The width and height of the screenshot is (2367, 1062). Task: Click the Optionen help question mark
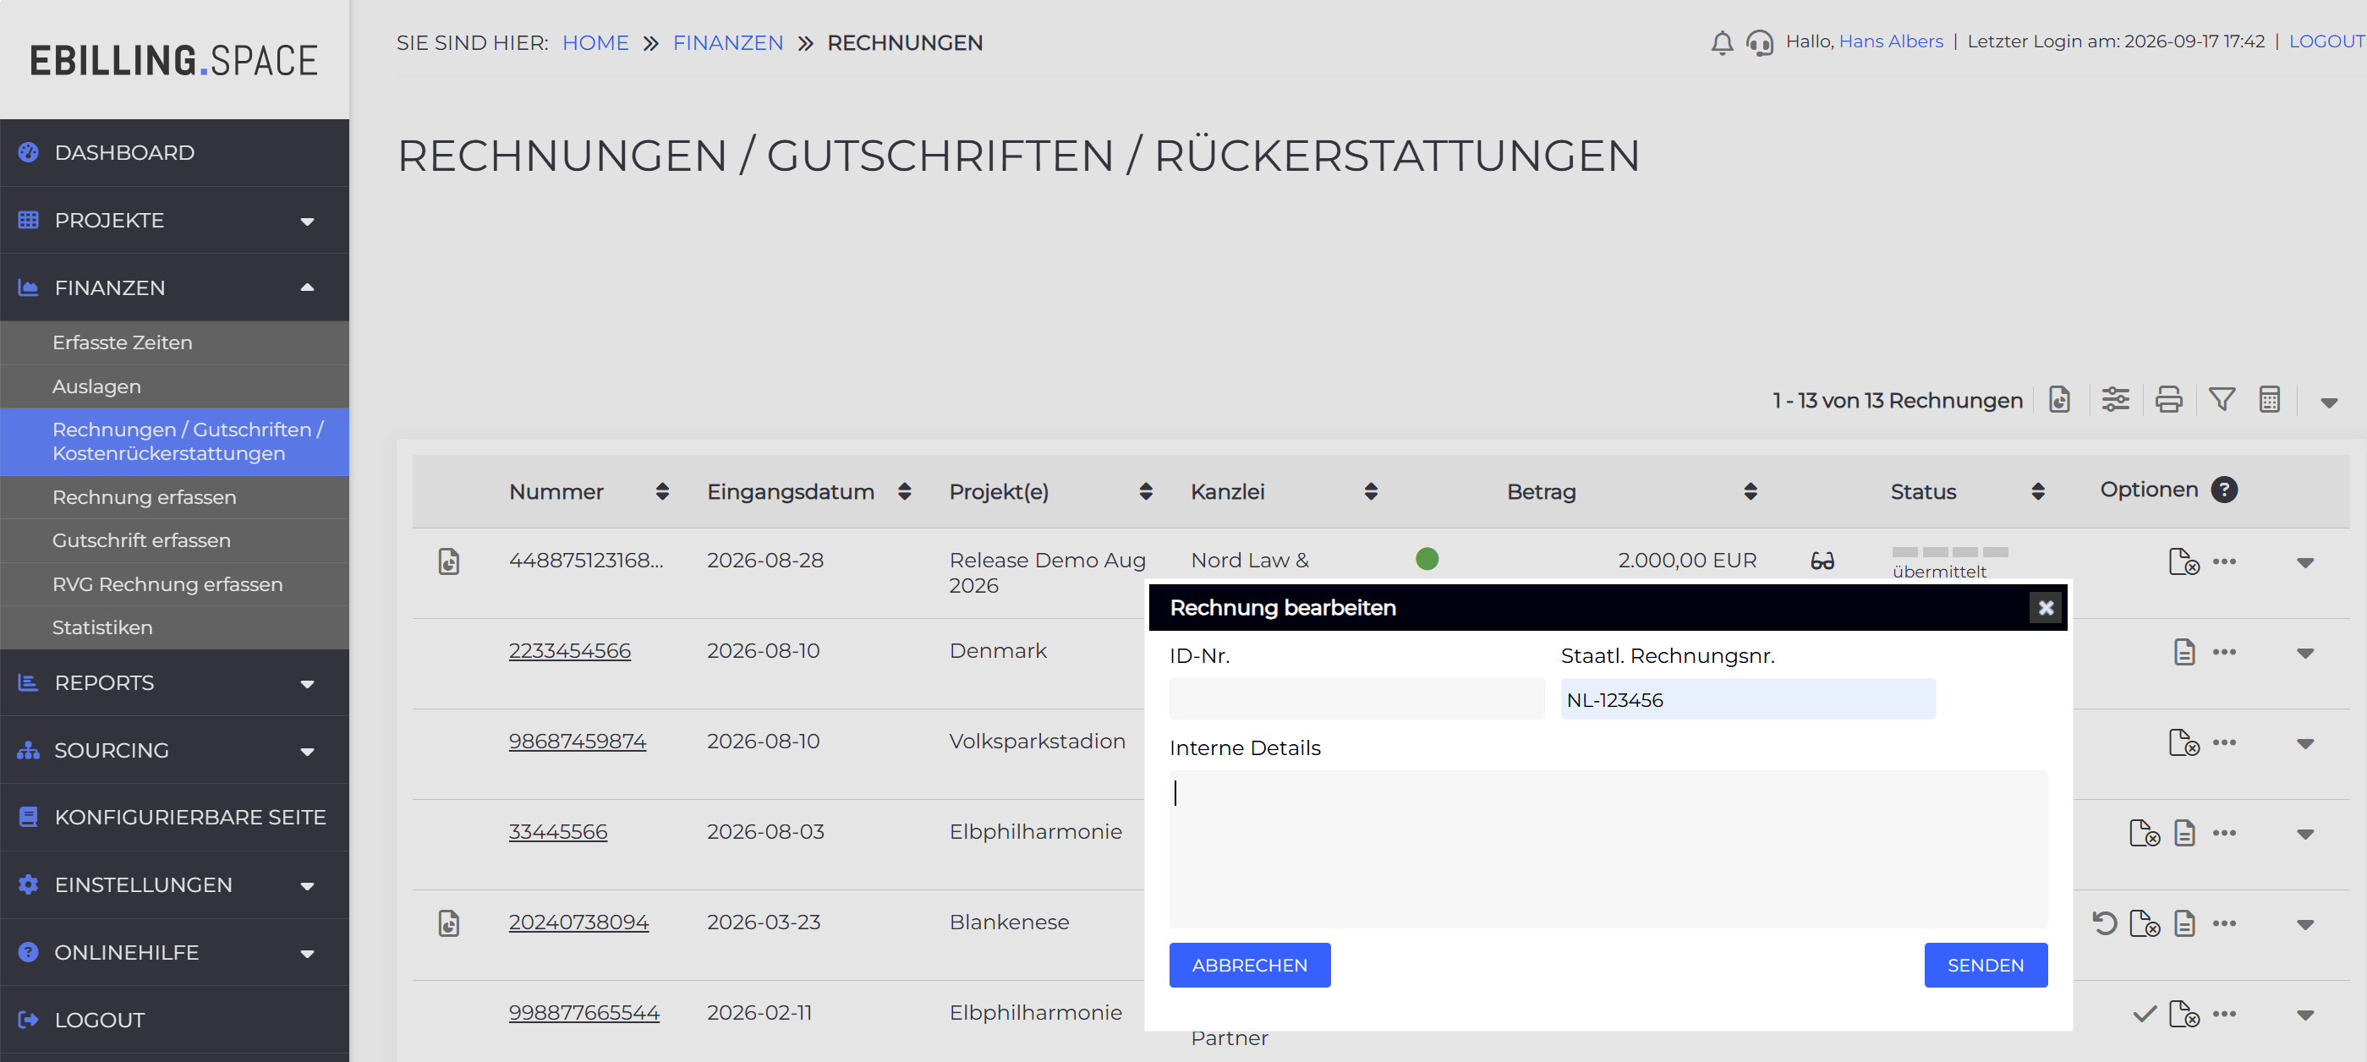2223,490
